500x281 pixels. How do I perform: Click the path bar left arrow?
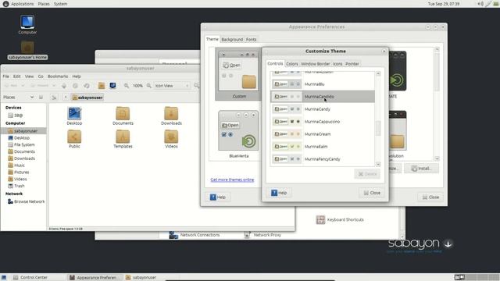coord(66,97)
